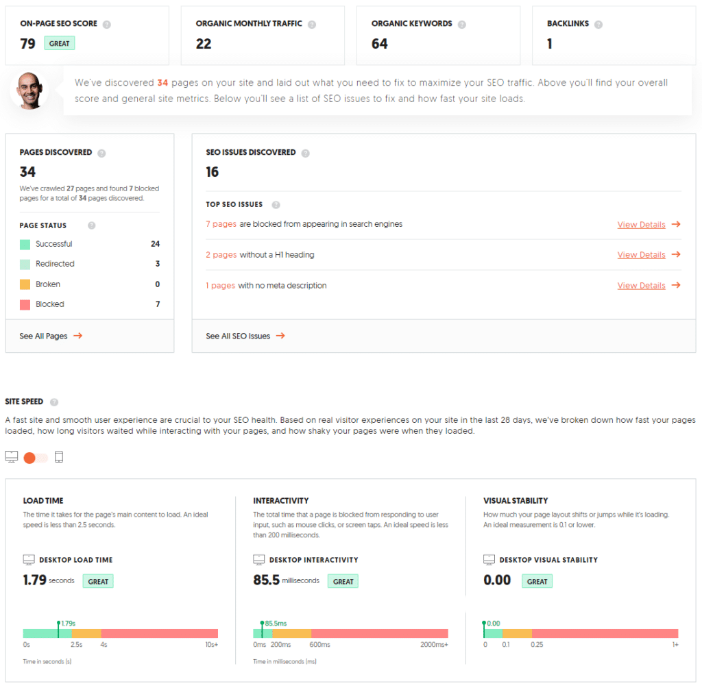The image size is (702, 688).
Task: View Details for missing meta description
Action: [642, 285]
